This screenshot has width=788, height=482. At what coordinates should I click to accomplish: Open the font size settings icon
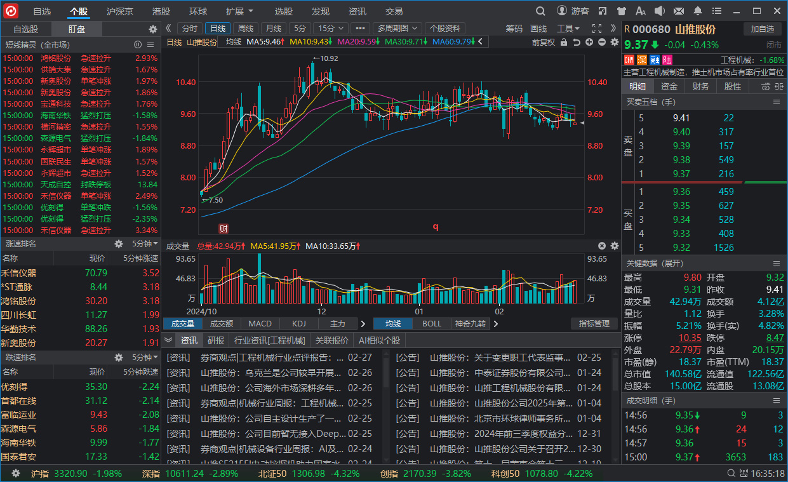(x=641, y=11)
